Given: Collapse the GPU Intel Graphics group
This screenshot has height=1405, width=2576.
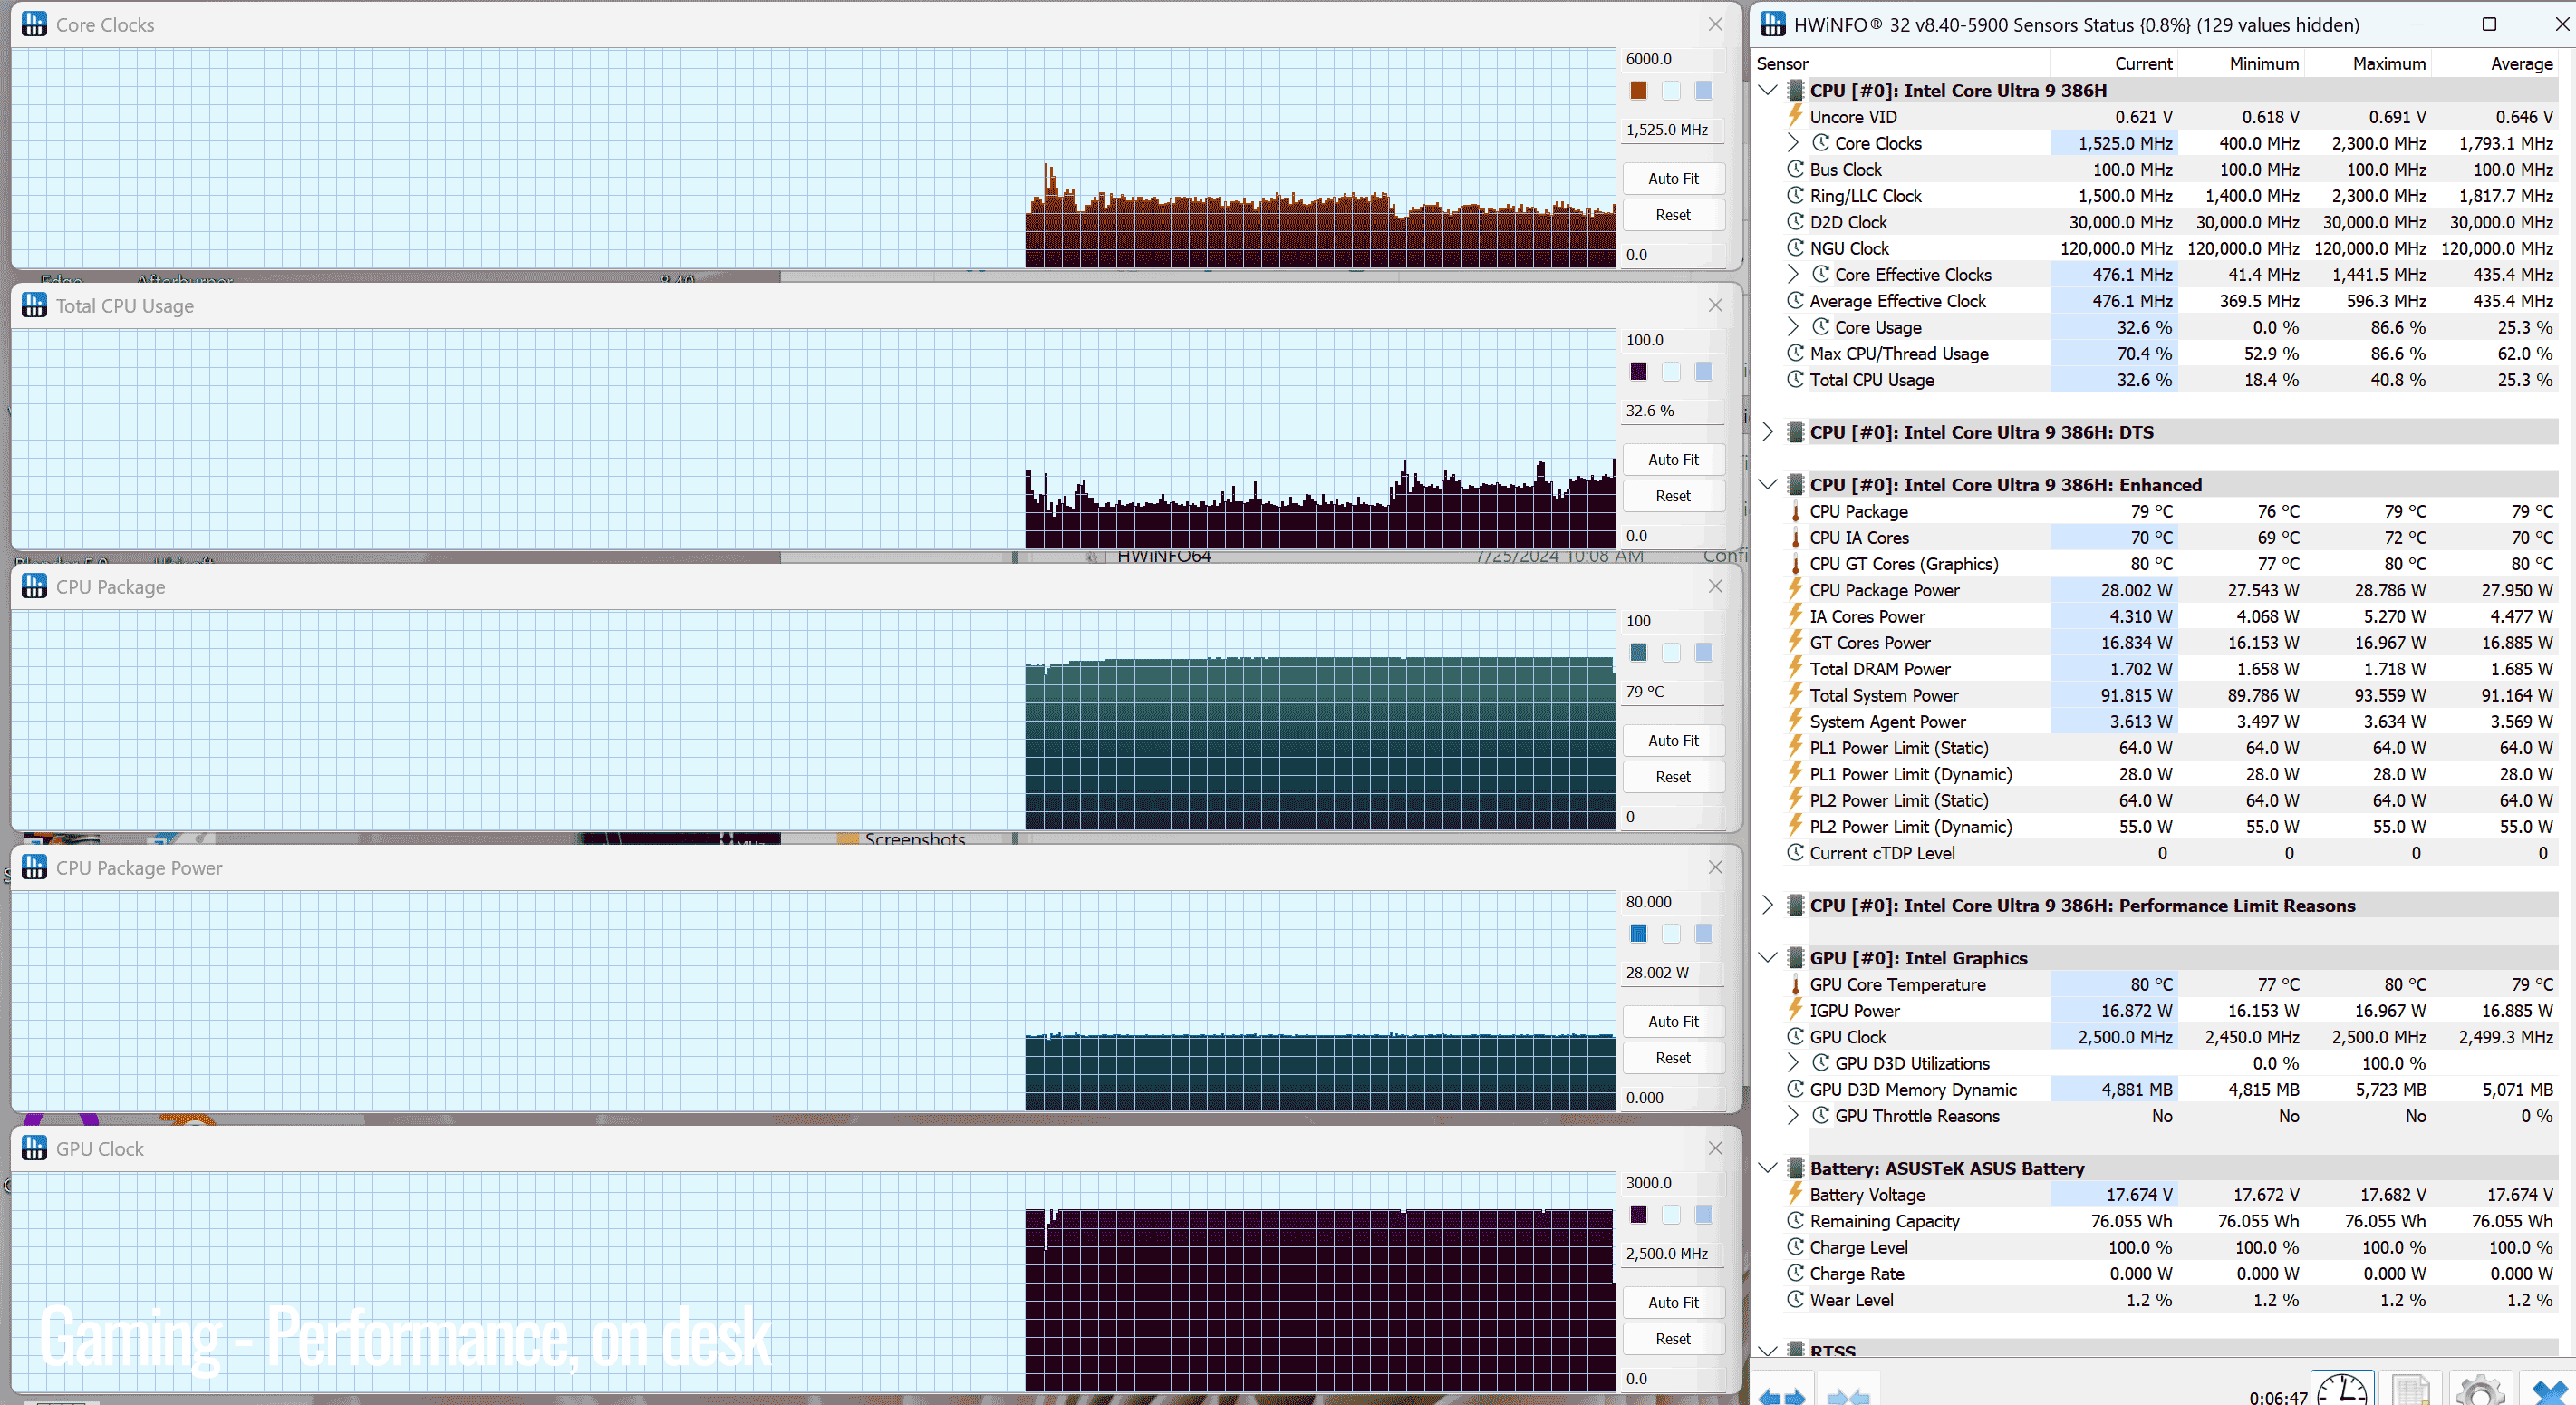Looking at the screenshot, I should [x=1767, y=958].
